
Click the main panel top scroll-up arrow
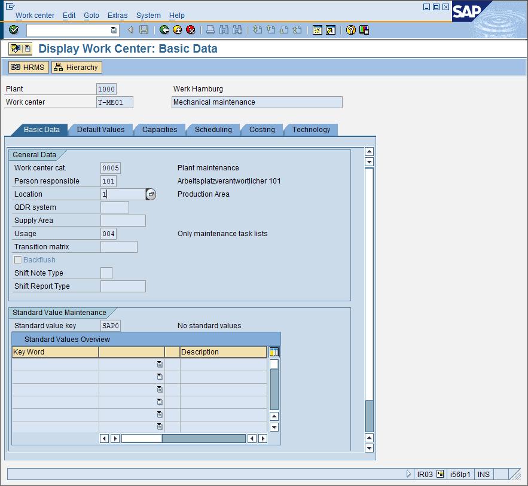370,151
